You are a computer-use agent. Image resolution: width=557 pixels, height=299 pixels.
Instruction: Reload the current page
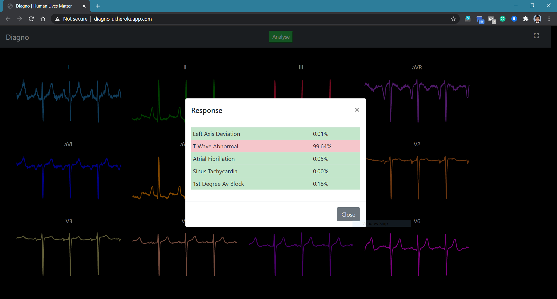pos(31,19)
